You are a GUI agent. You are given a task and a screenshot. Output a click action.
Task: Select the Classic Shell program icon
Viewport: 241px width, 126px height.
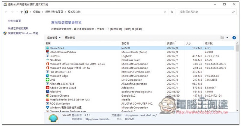pos(48,48)
